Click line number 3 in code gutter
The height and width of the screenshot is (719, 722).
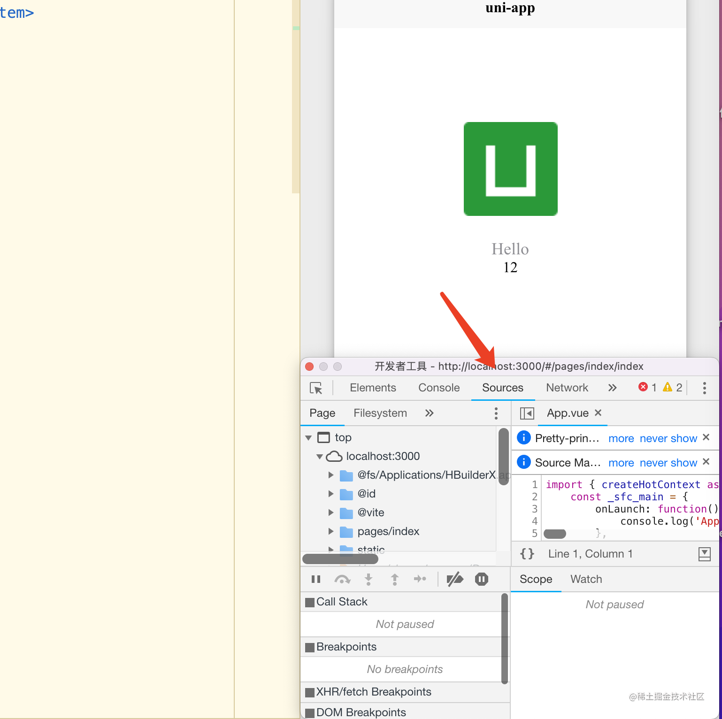(534, 509)
